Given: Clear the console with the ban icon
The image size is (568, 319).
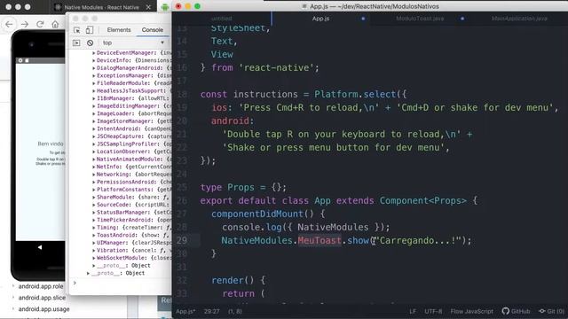Looking at the screenshot, I should [x=91, y=43].
